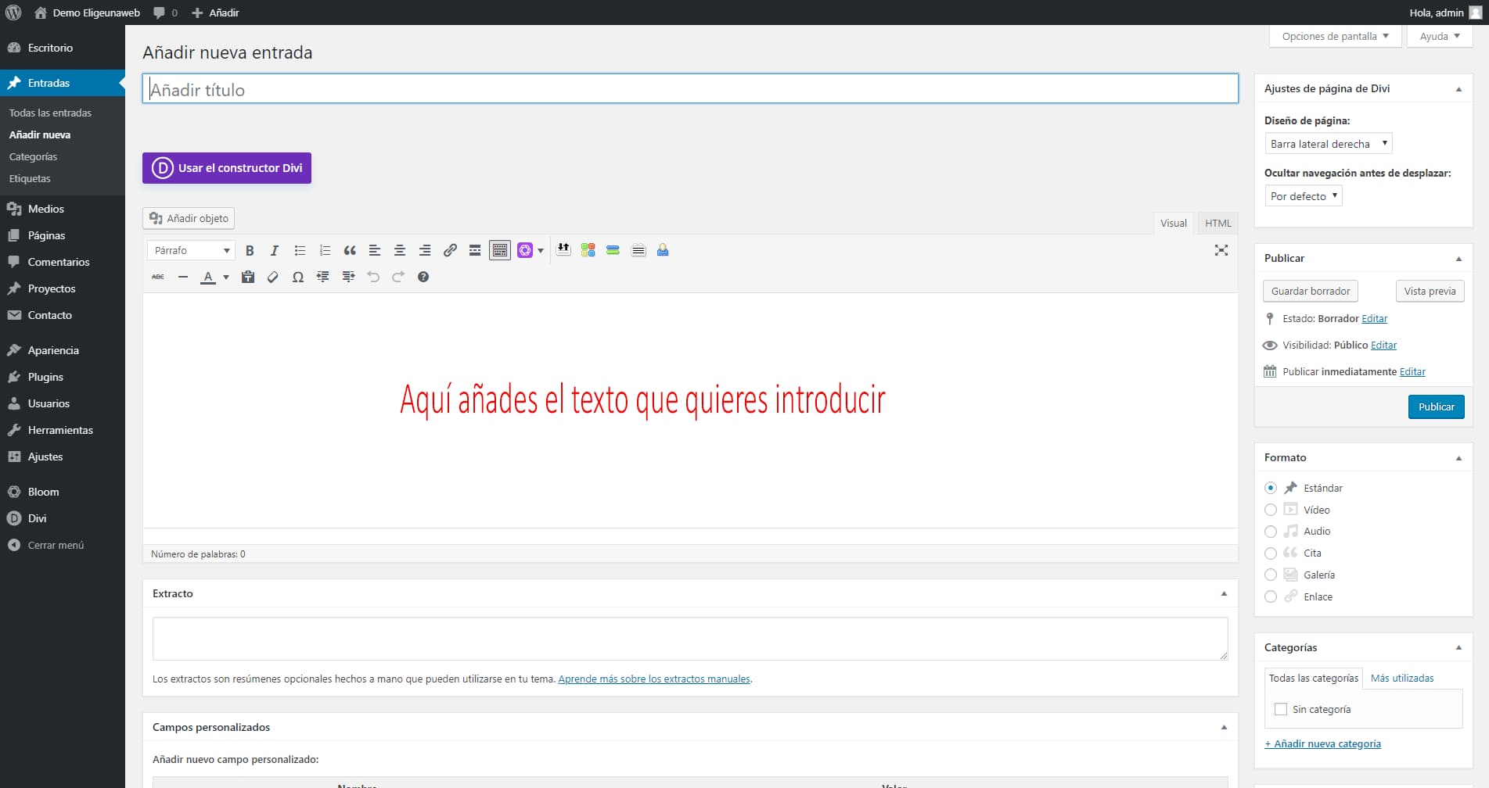Enter distraction-free fullscreen writing mode
Viewport: 1489px width, 788px height.
pyautogui.click(x=1221, y=251)
